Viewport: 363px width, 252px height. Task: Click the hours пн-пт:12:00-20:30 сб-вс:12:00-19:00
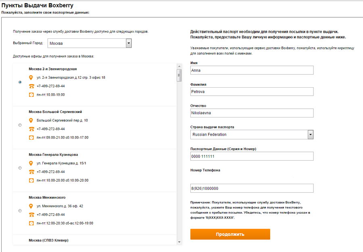click(x=65, y=223)
